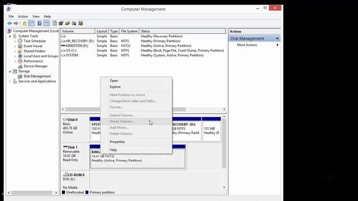Click the Services and Applications icon
This screenshot has width=358, height=201.
(x=15, y=81)
